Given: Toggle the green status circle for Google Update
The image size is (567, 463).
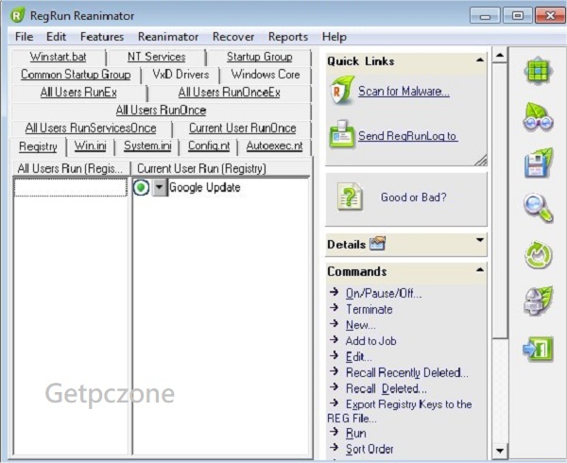Looking at the screenshot, I should [141, 188].
